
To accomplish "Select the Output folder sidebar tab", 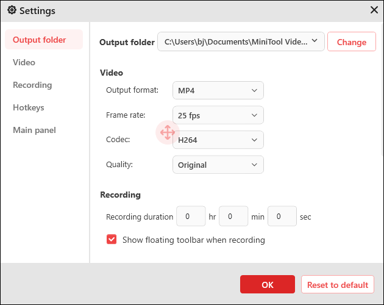I will (40, 40).
